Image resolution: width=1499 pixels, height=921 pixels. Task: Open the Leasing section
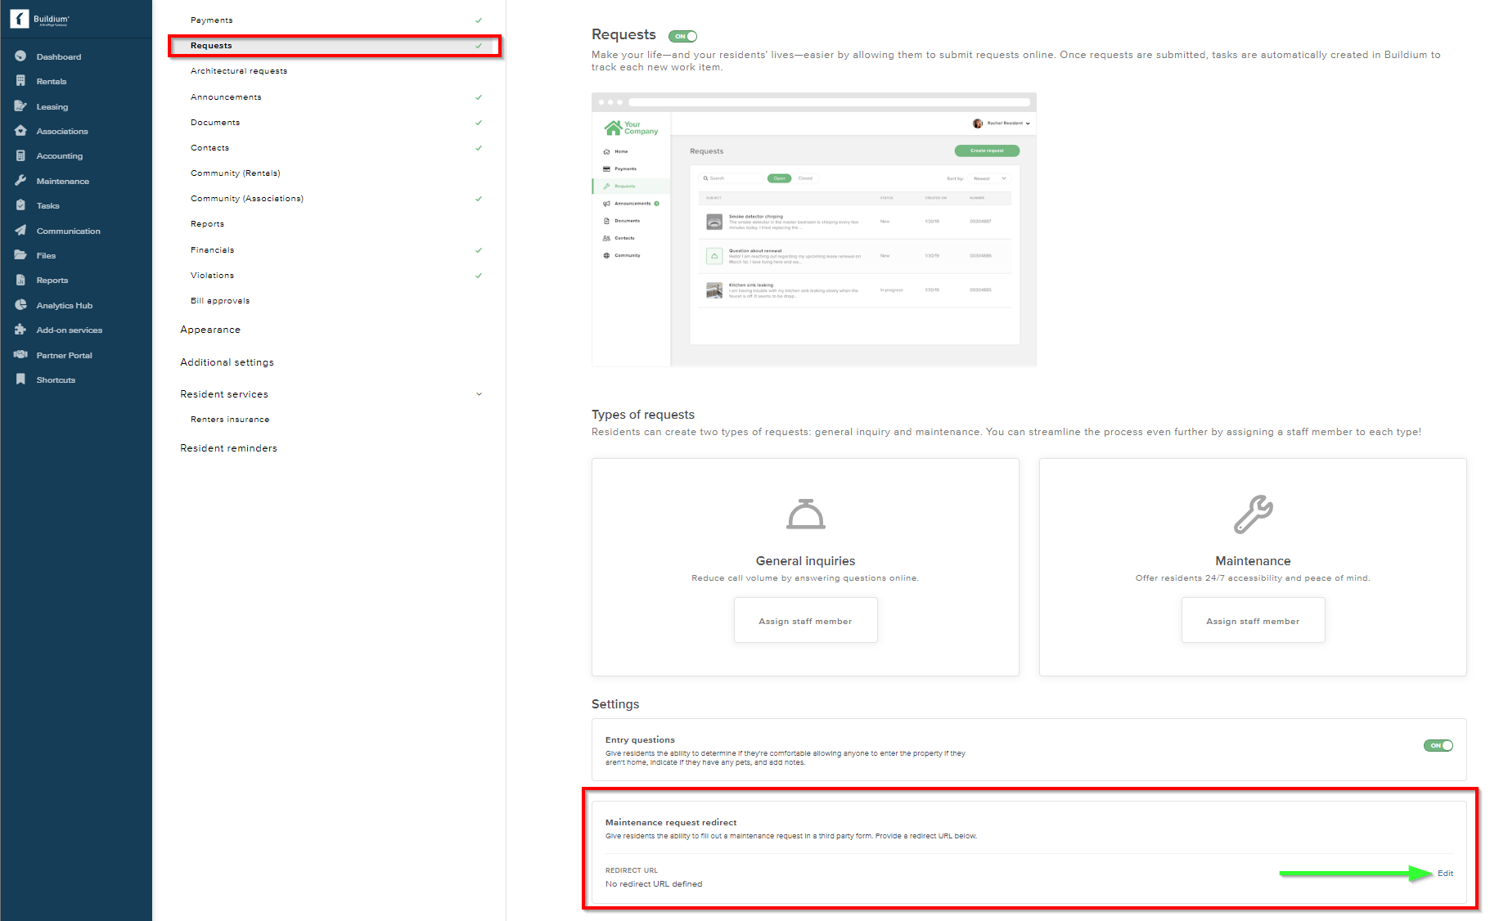[x=52, y=106]
